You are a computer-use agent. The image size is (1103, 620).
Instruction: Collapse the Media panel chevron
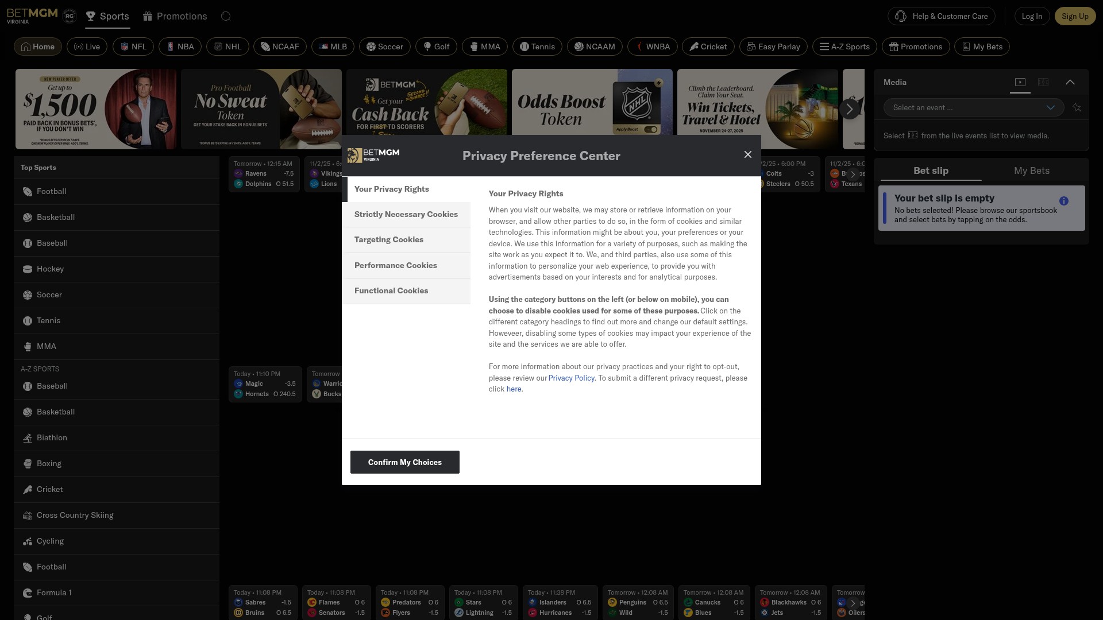coord(1070,82)
